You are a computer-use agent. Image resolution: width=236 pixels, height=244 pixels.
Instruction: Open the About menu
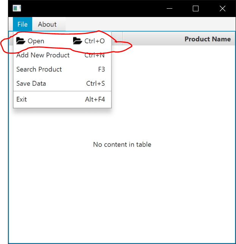pyautogui.click(x=47, y=24)
